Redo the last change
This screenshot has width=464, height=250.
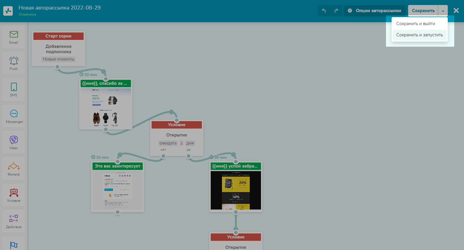click(x=336, y=11)
